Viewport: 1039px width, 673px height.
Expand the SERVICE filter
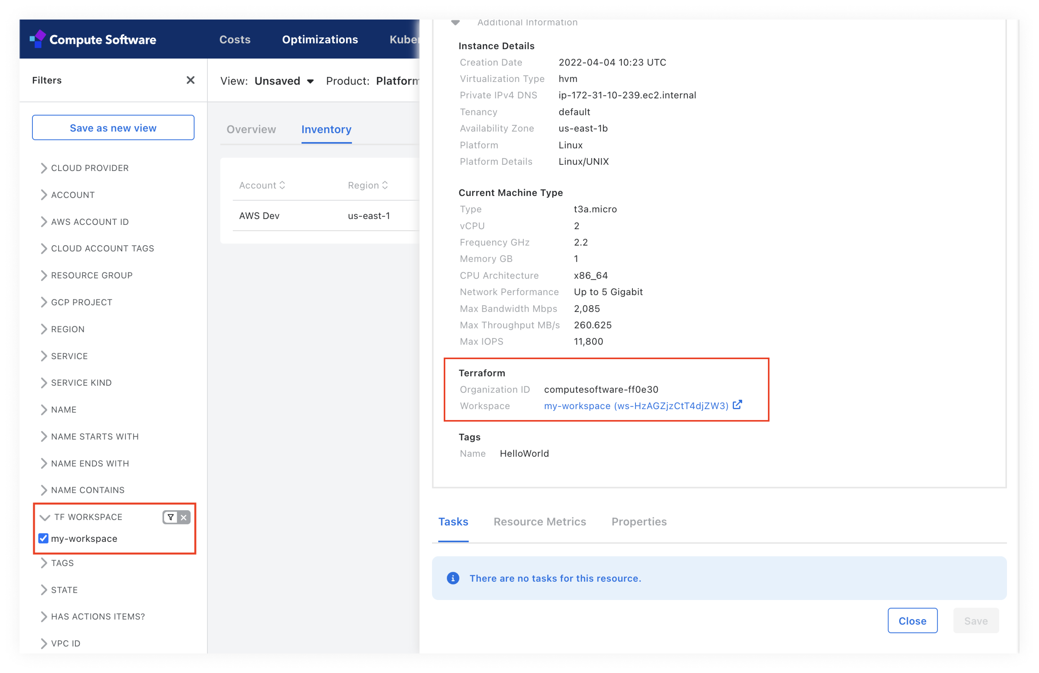pyautogui.click(x=64, y=356)
